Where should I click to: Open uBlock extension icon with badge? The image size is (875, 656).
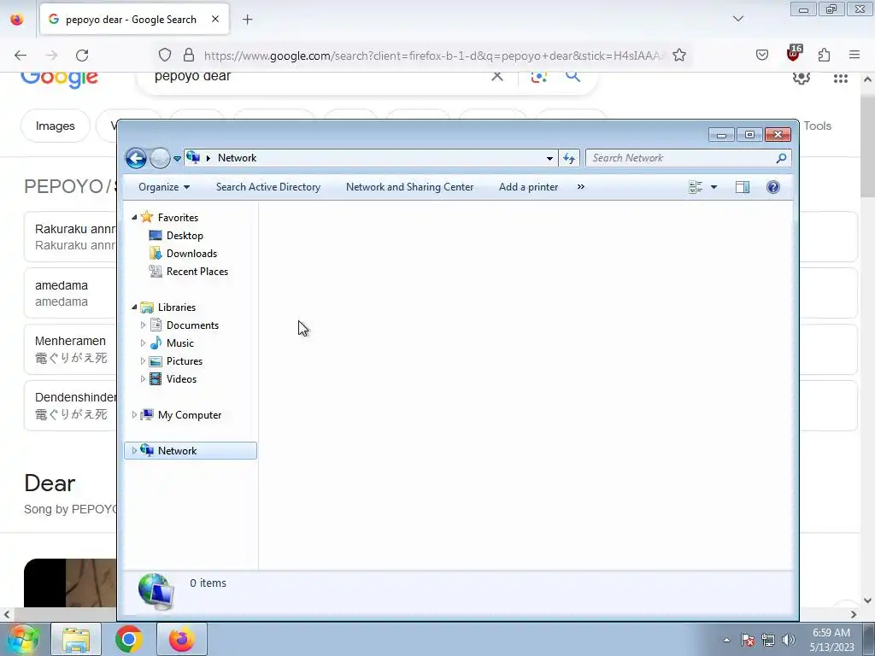tap(794, 54)
